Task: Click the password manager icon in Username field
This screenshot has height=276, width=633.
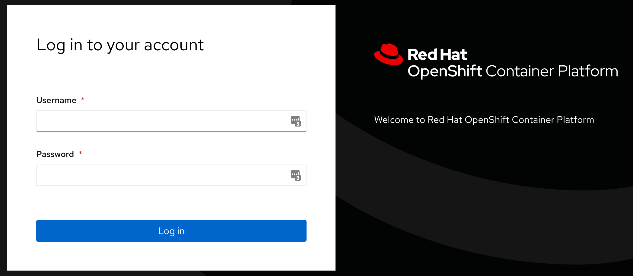Action: [x=296, y=121]
